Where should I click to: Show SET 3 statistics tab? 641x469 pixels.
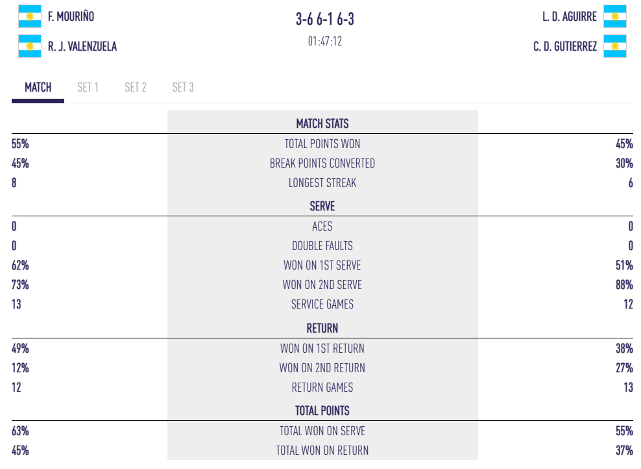click(x=182, y=87)
